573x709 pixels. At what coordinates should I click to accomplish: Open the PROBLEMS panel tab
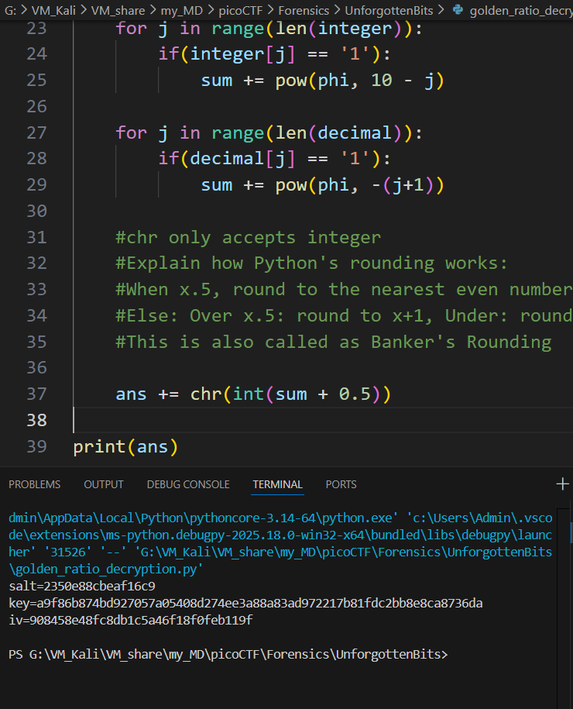34,484
